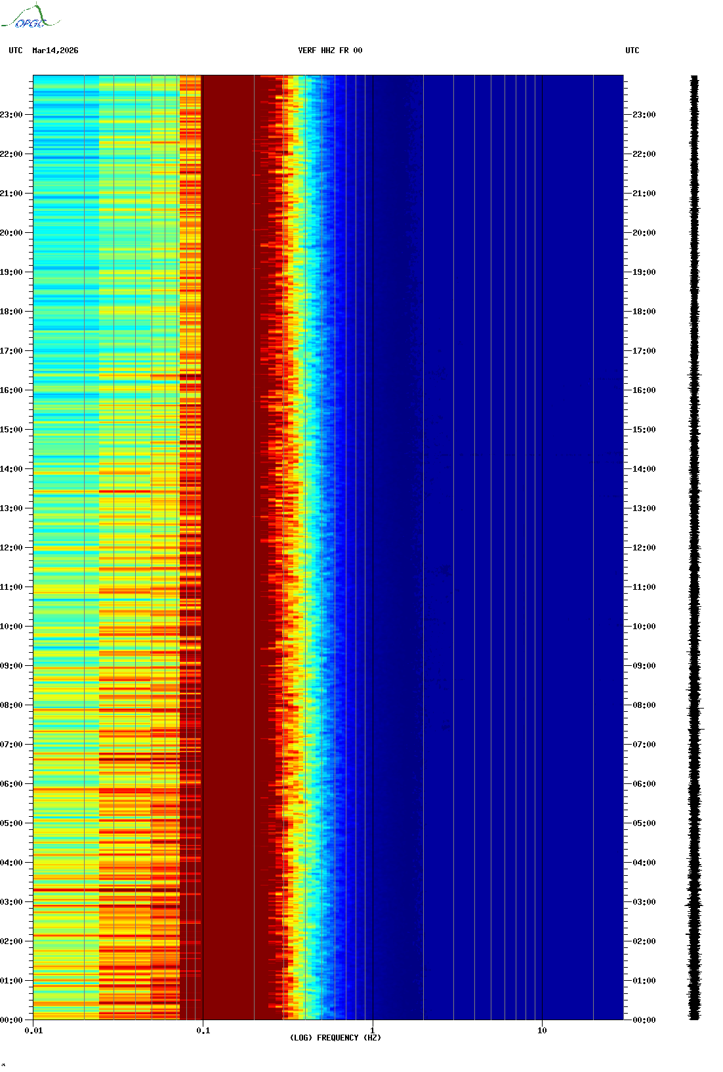Screen dimensions: 723x1072
Task: Select the 12:00 marker on left time axis
Action: pyautogui.click(x=12, y=548)
